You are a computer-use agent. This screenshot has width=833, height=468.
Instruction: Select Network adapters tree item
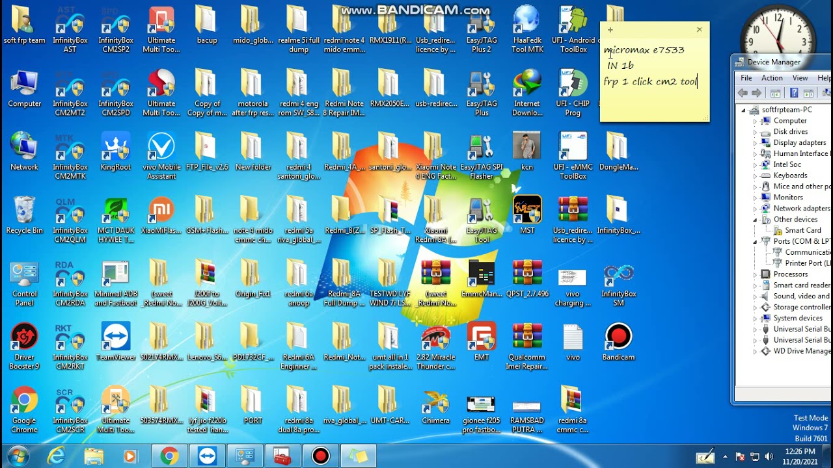coord(796,209)
